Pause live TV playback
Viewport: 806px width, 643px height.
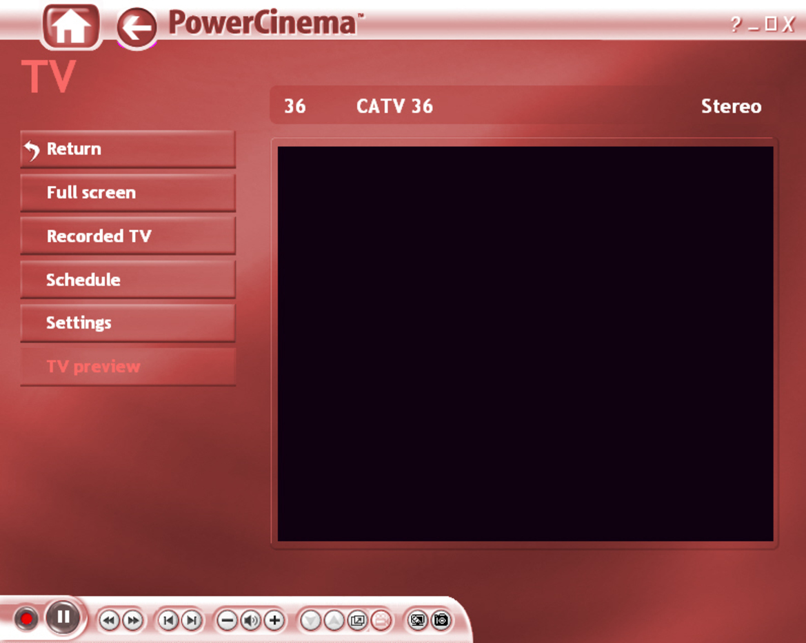63,616
